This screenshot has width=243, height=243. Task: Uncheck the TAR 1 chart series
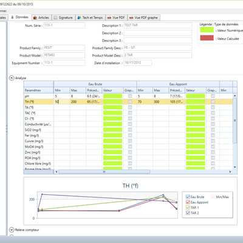point(188,207)
